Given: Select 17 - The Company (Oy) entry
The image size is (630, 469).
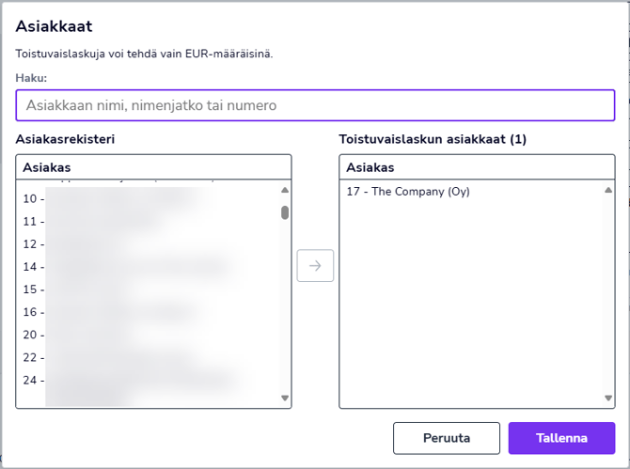Looking at the screenshot, I should 408,192.
